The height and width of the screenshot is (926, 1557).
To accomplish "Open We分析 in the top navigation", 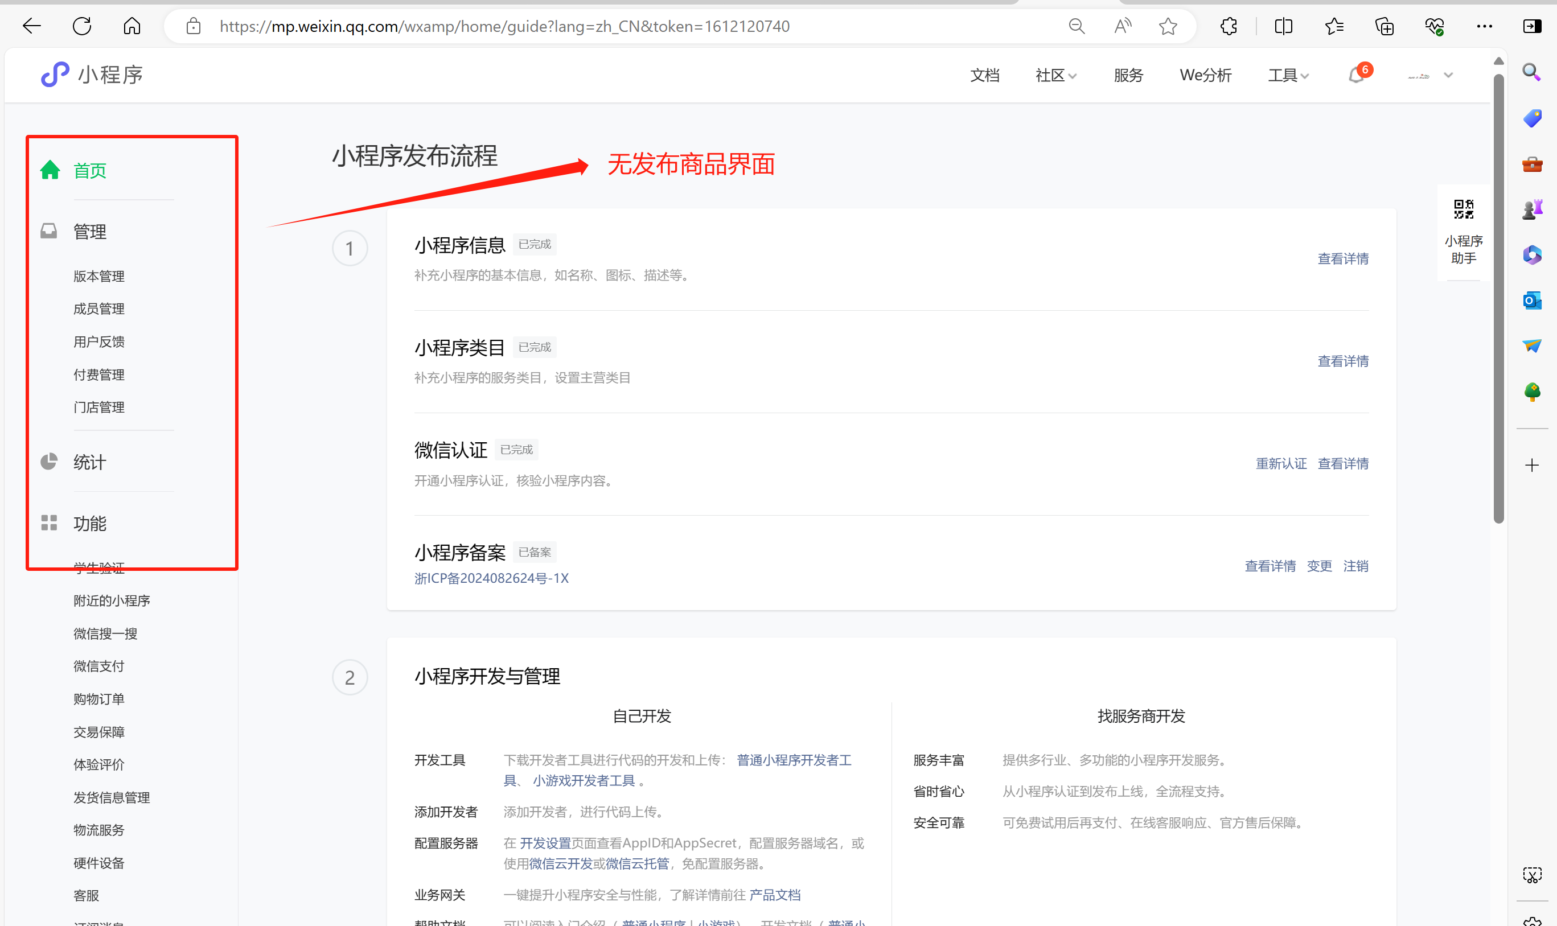I will coord(1205,75).
